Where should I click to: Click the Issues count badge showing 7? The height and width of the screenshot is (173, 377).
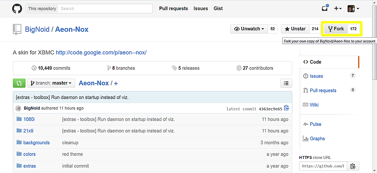[x=352, y=76]
